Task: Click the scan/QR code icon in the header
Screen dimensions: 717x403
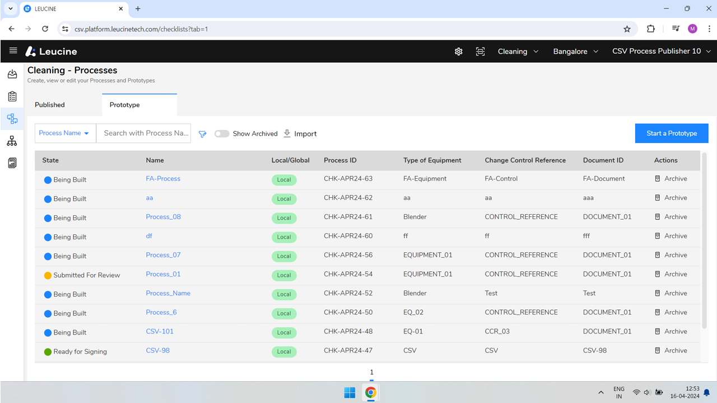Action: point(480,51)
